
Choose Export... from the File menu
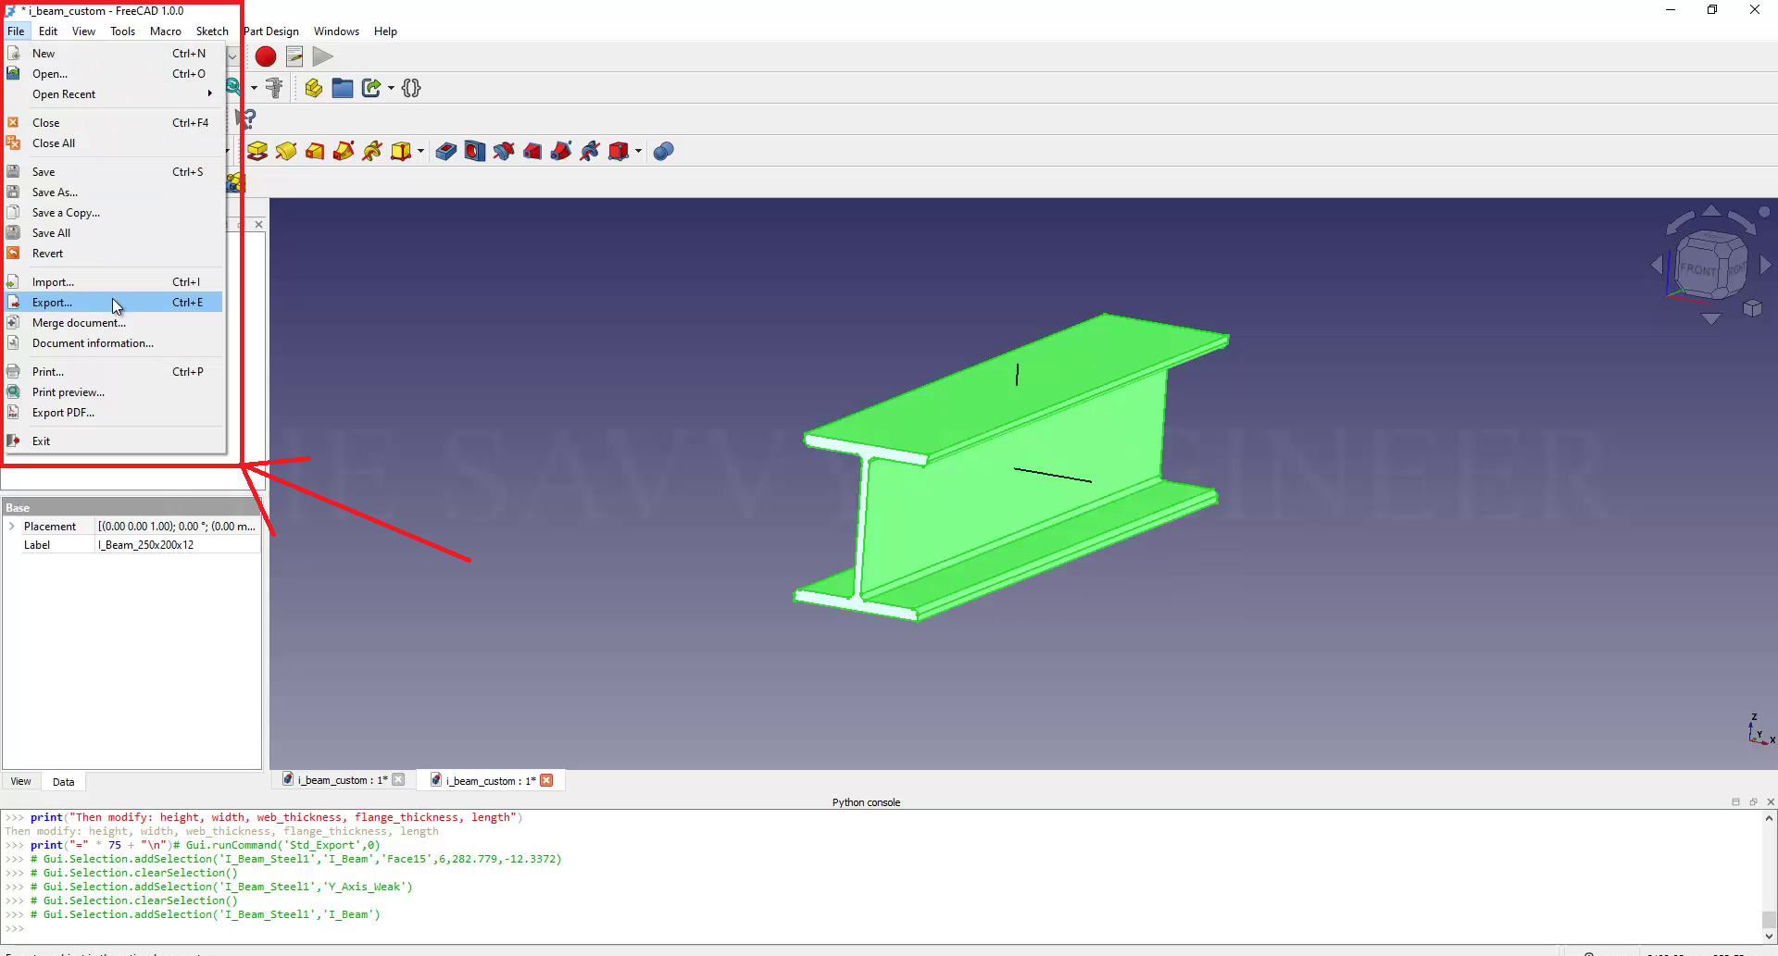coord(52,303)
